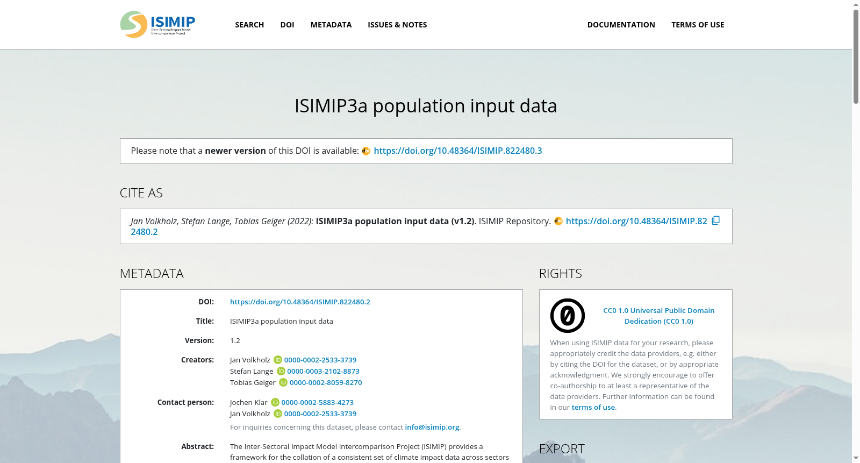Click the 'Stefan Lange' creator name
The height and width of the screenshot is (463, 860).
pos(252,371)
